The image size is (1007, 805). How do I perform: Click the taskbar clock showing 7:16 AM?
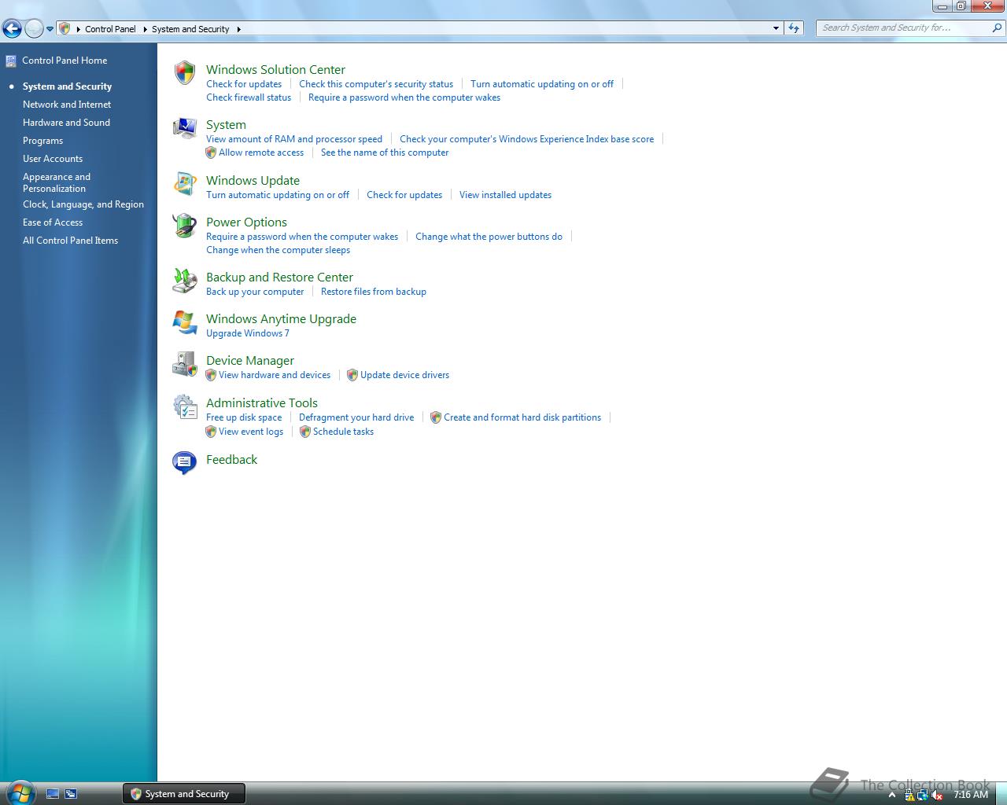[x=970, y=795]
